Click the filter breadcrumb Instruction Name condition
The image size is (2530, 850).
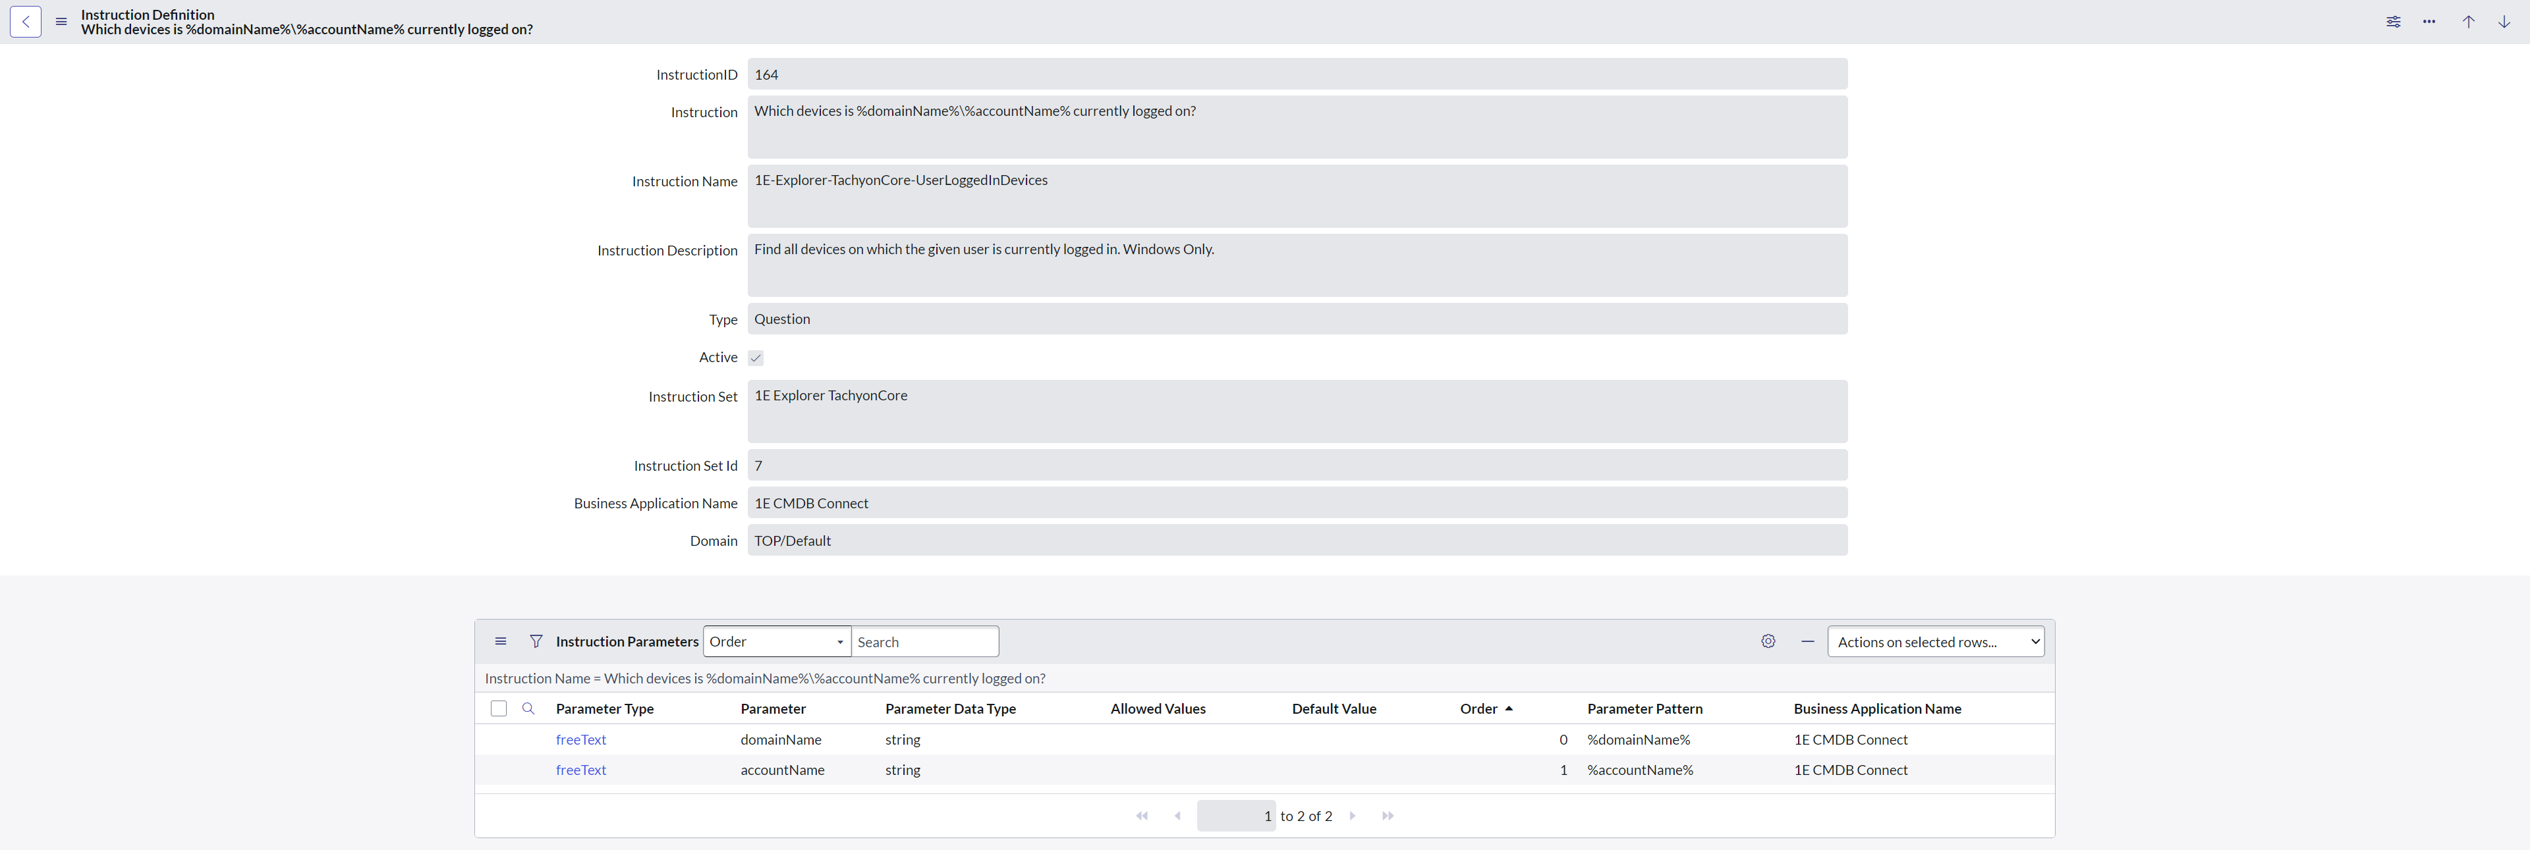[764, 678]
